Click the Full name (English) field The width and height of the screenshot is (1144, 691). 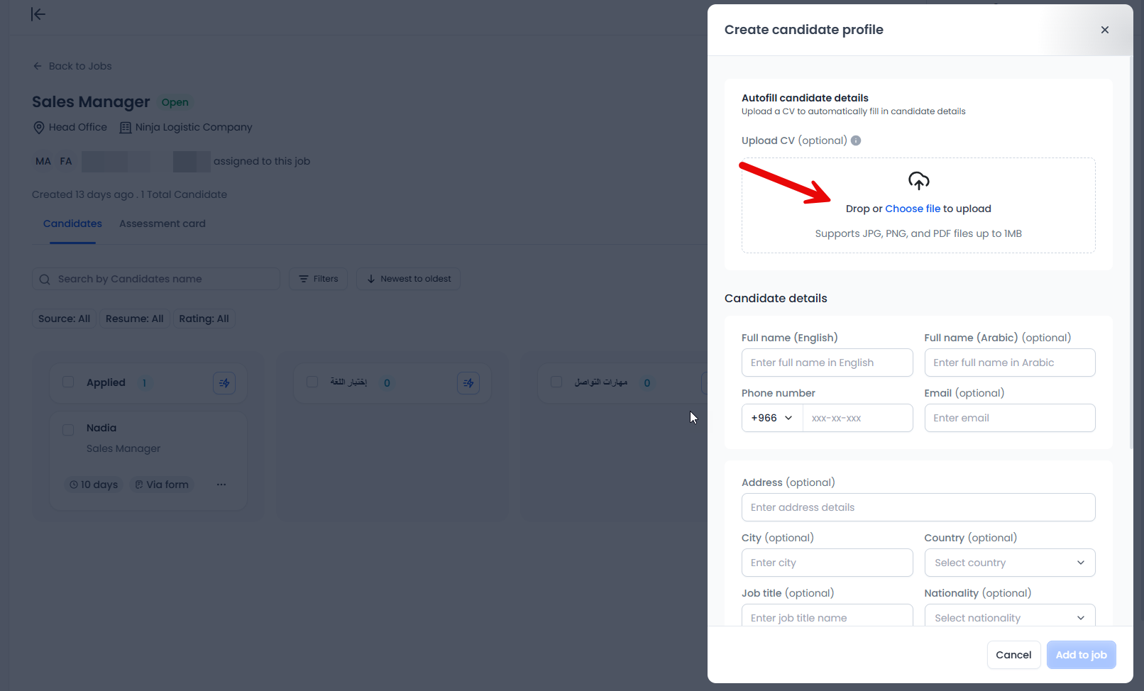[827, 363]
